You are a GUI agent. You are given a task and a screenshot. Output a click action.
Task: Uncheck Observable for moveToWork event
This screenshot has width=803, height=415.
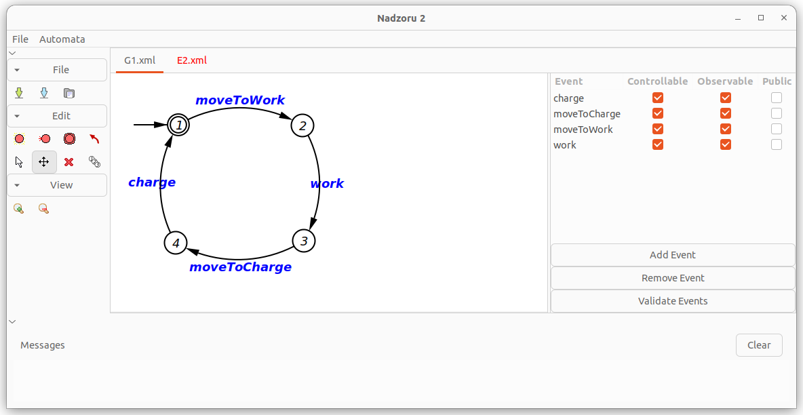tap(725, 129)
